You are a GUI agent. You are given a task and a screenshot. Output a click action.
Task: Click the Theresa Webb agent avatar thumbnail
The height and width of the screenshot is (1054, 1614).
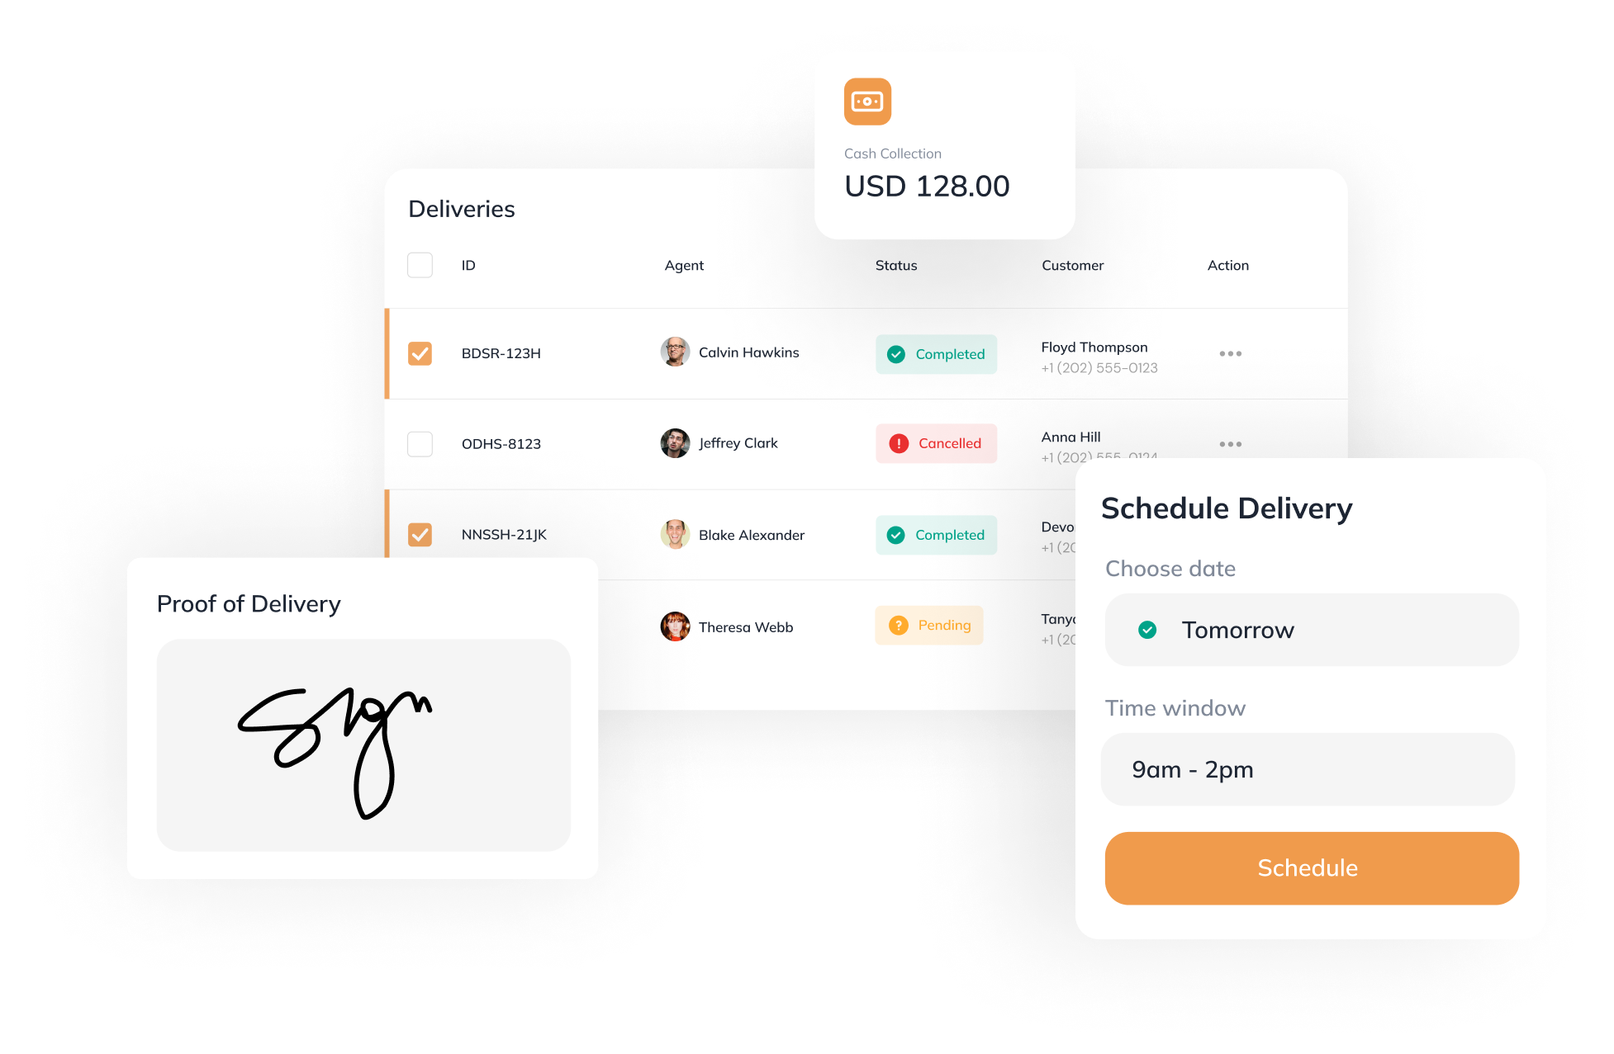pos(675,626)
